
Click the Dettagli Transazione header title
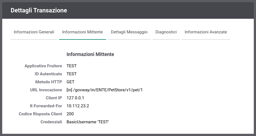(39, 10)
